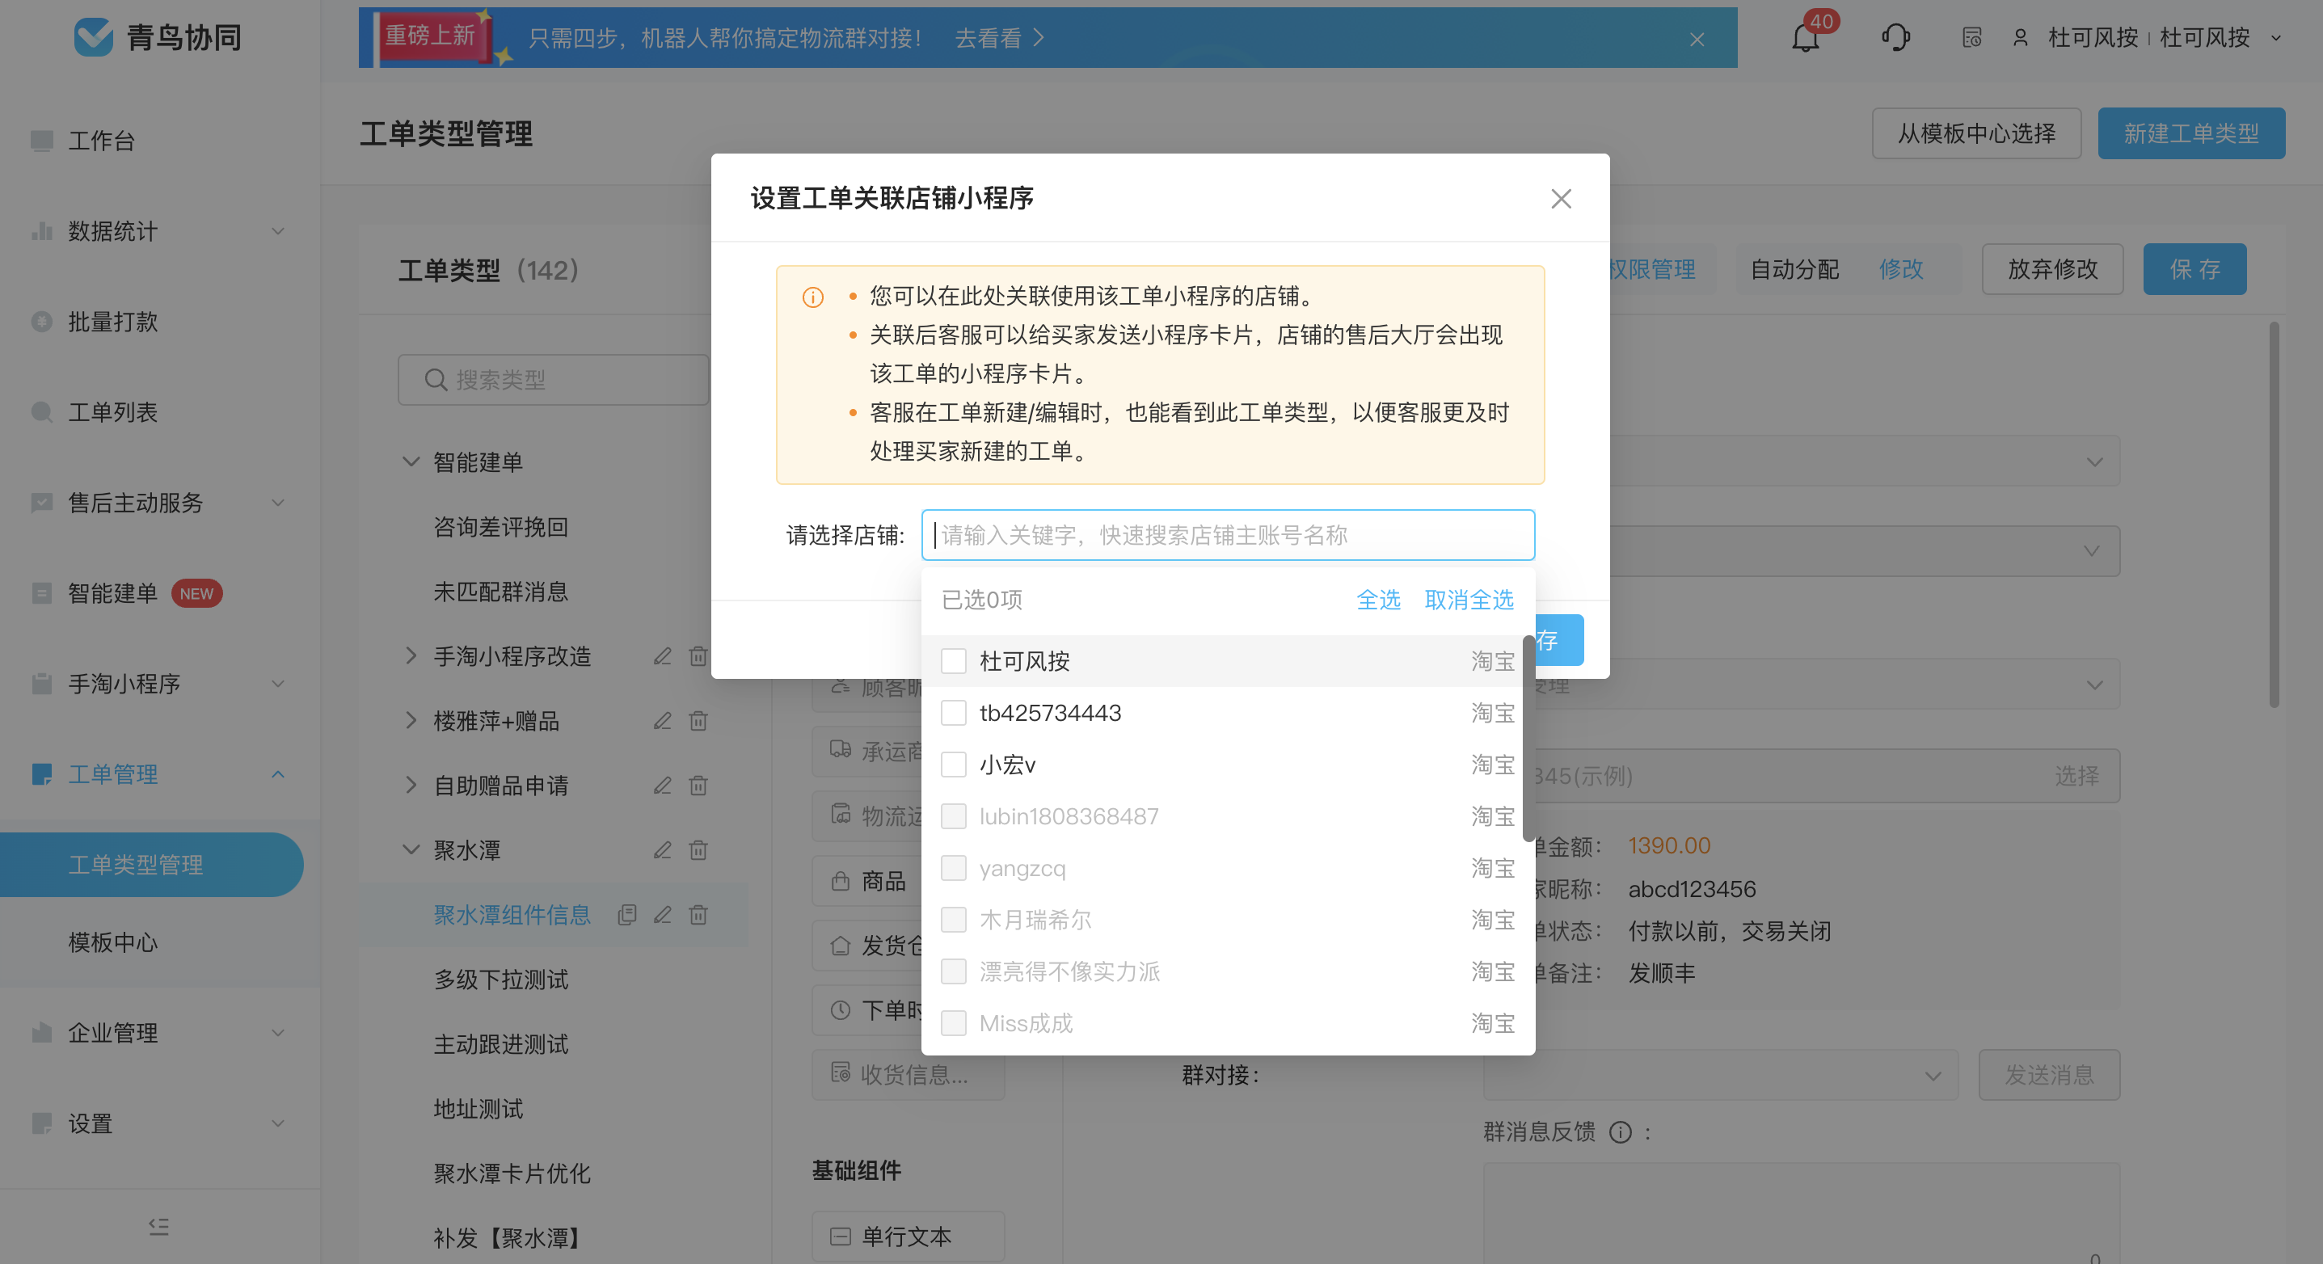Viewport: 2323px width, 1264px height.
Task: Edit the 自助赠品申请 type
Action: pyautogui.click(x=663, y=786)
